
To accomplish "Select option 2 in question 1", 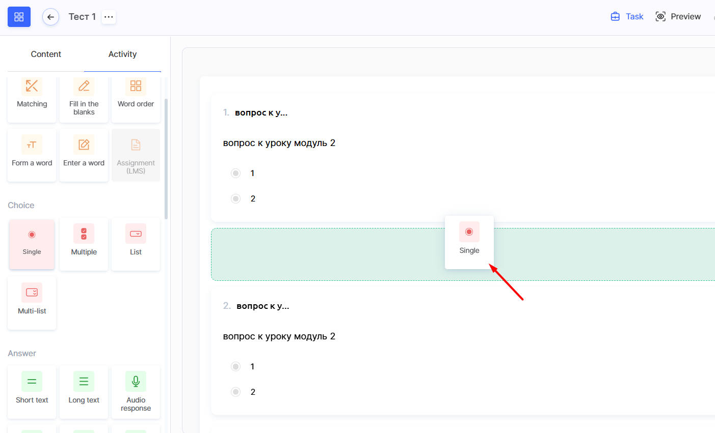I will (235, 199).
